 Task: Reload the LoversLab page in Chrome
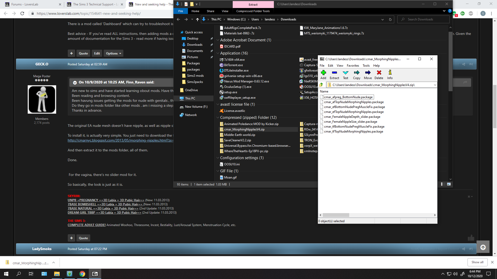[x=22, y=13]
